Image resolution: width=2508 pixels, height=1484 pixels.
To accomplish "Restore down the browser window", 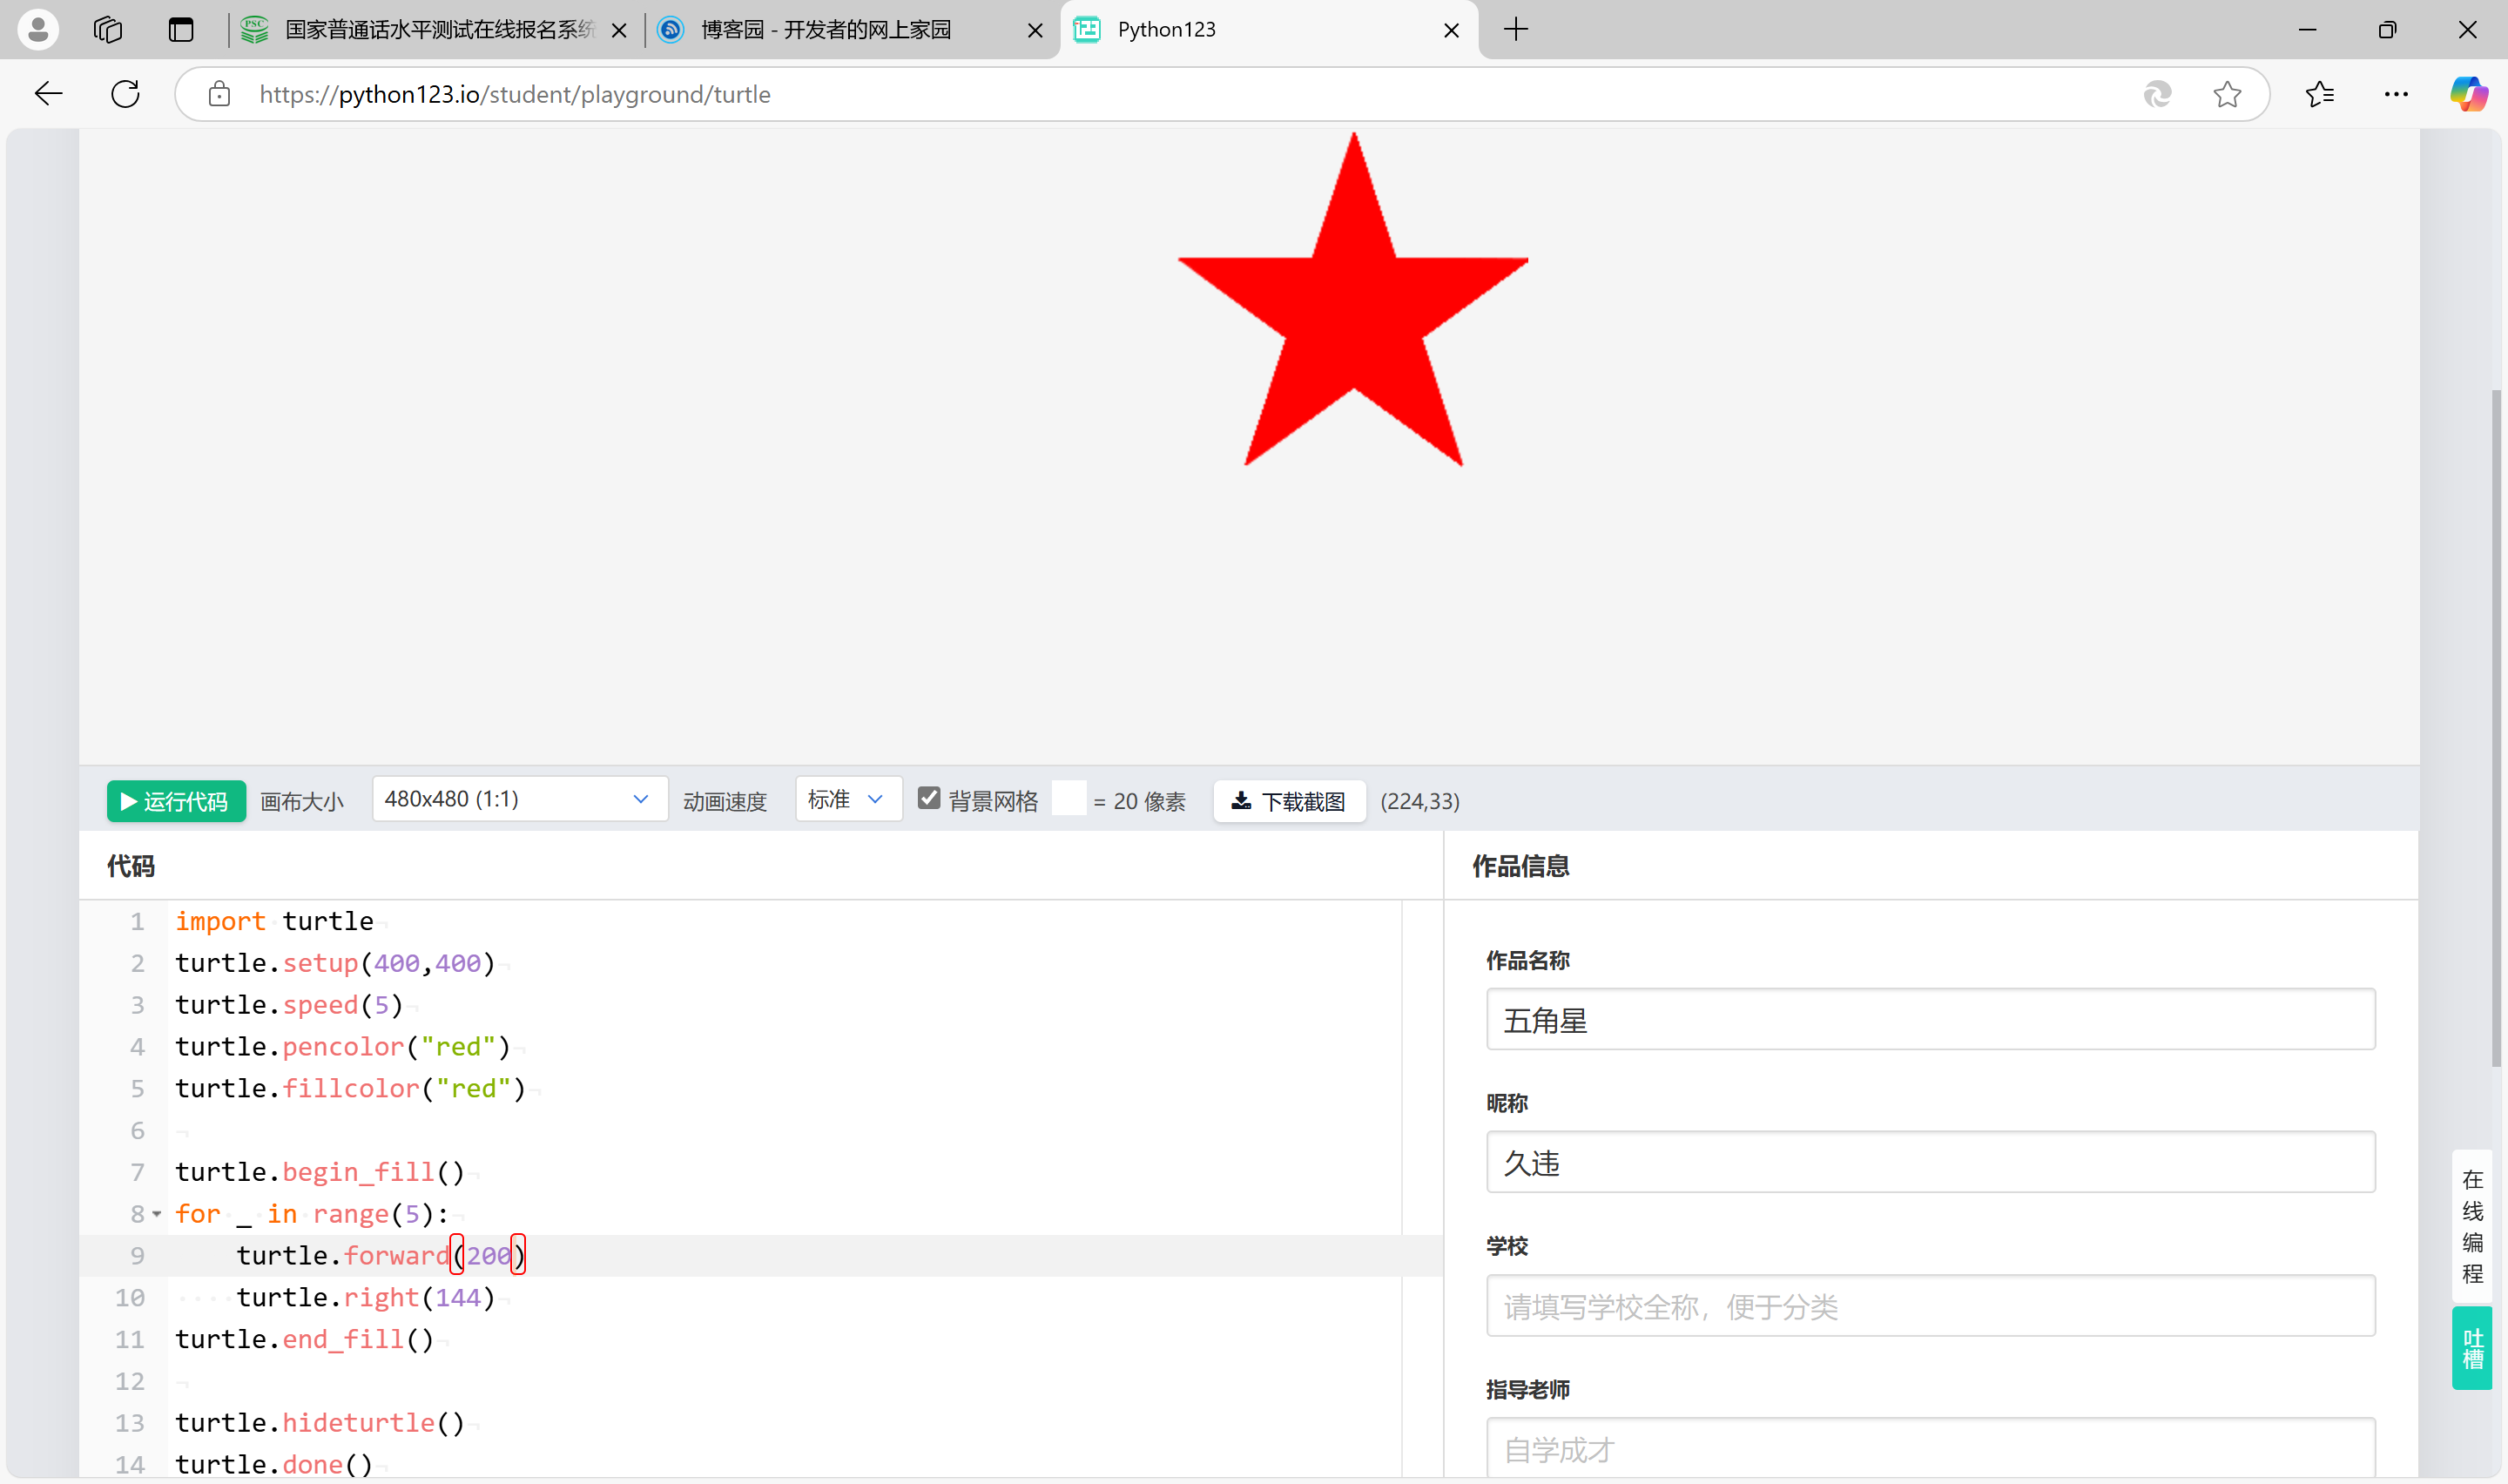I will 2387,30.
